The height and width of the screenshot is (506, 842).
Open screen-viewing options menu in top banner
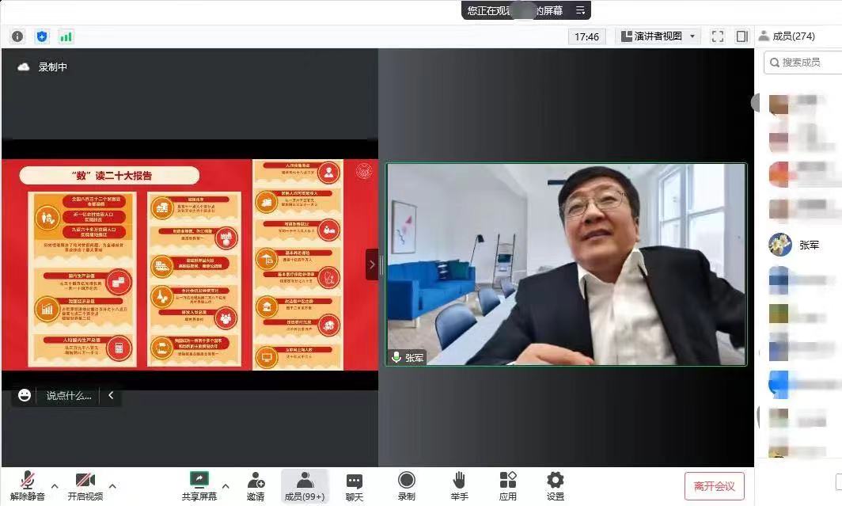(580, 10)
